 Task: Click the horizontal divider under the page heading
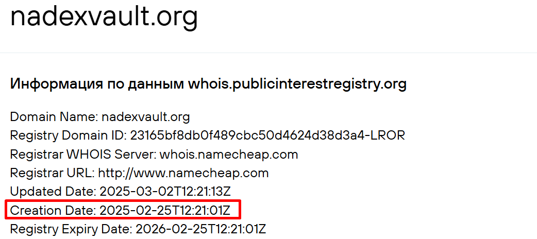(268, 53)
